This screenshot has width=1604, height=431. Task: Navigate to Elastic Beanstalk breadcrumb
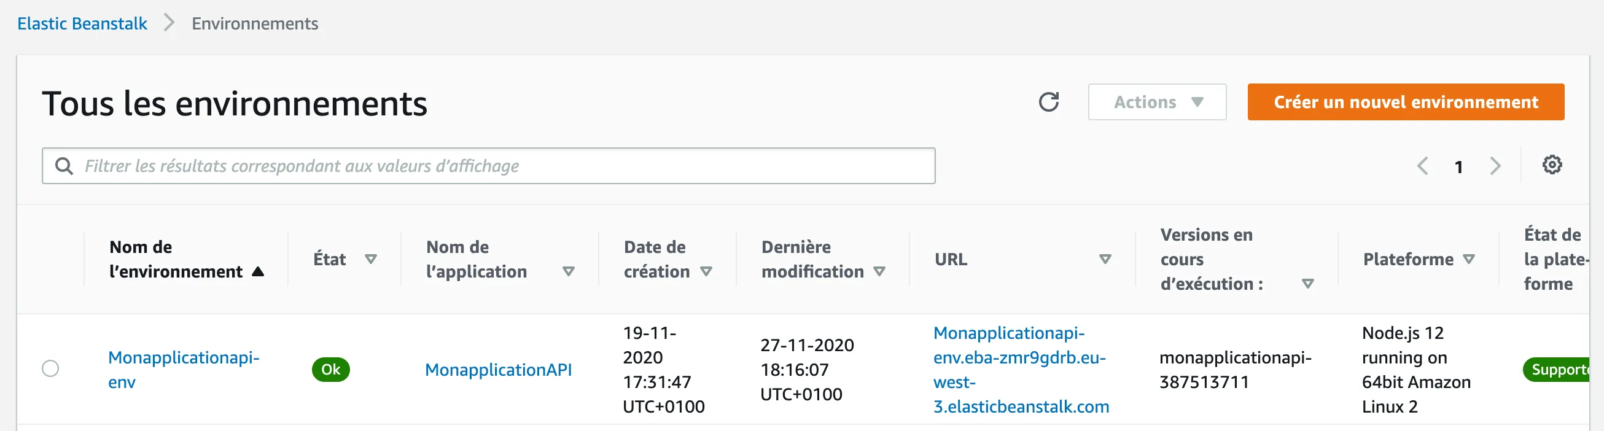pos(82,24)
